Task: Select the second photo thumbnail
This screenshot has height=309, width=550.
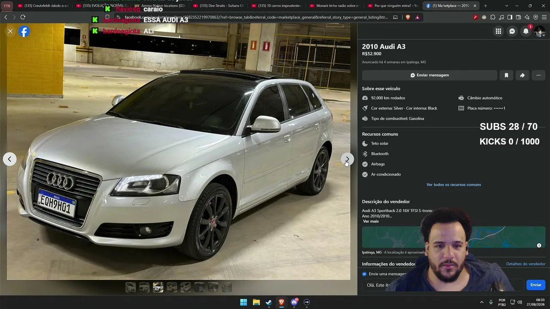Action: (x=144, y=288)
